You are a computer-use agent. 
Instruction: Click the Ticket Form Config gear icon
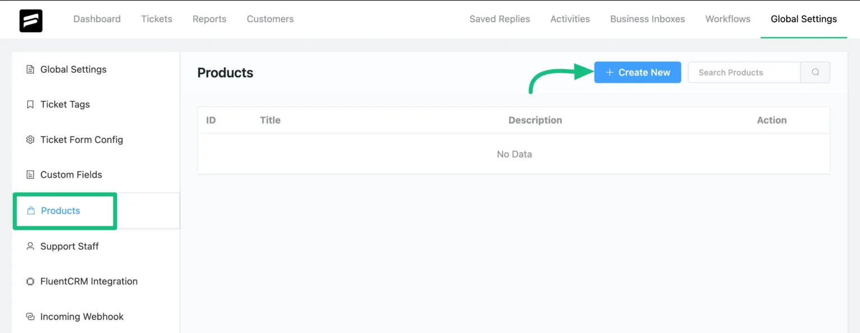[x=30, y=139]
